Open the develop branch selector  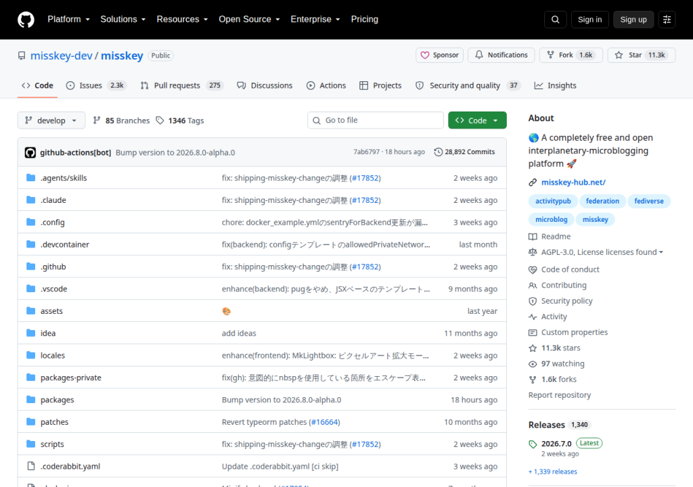point(51,120)
